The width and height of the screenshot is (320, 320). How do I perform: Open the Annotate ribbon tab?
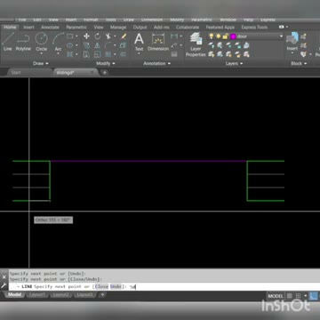[x=50, y=27]
